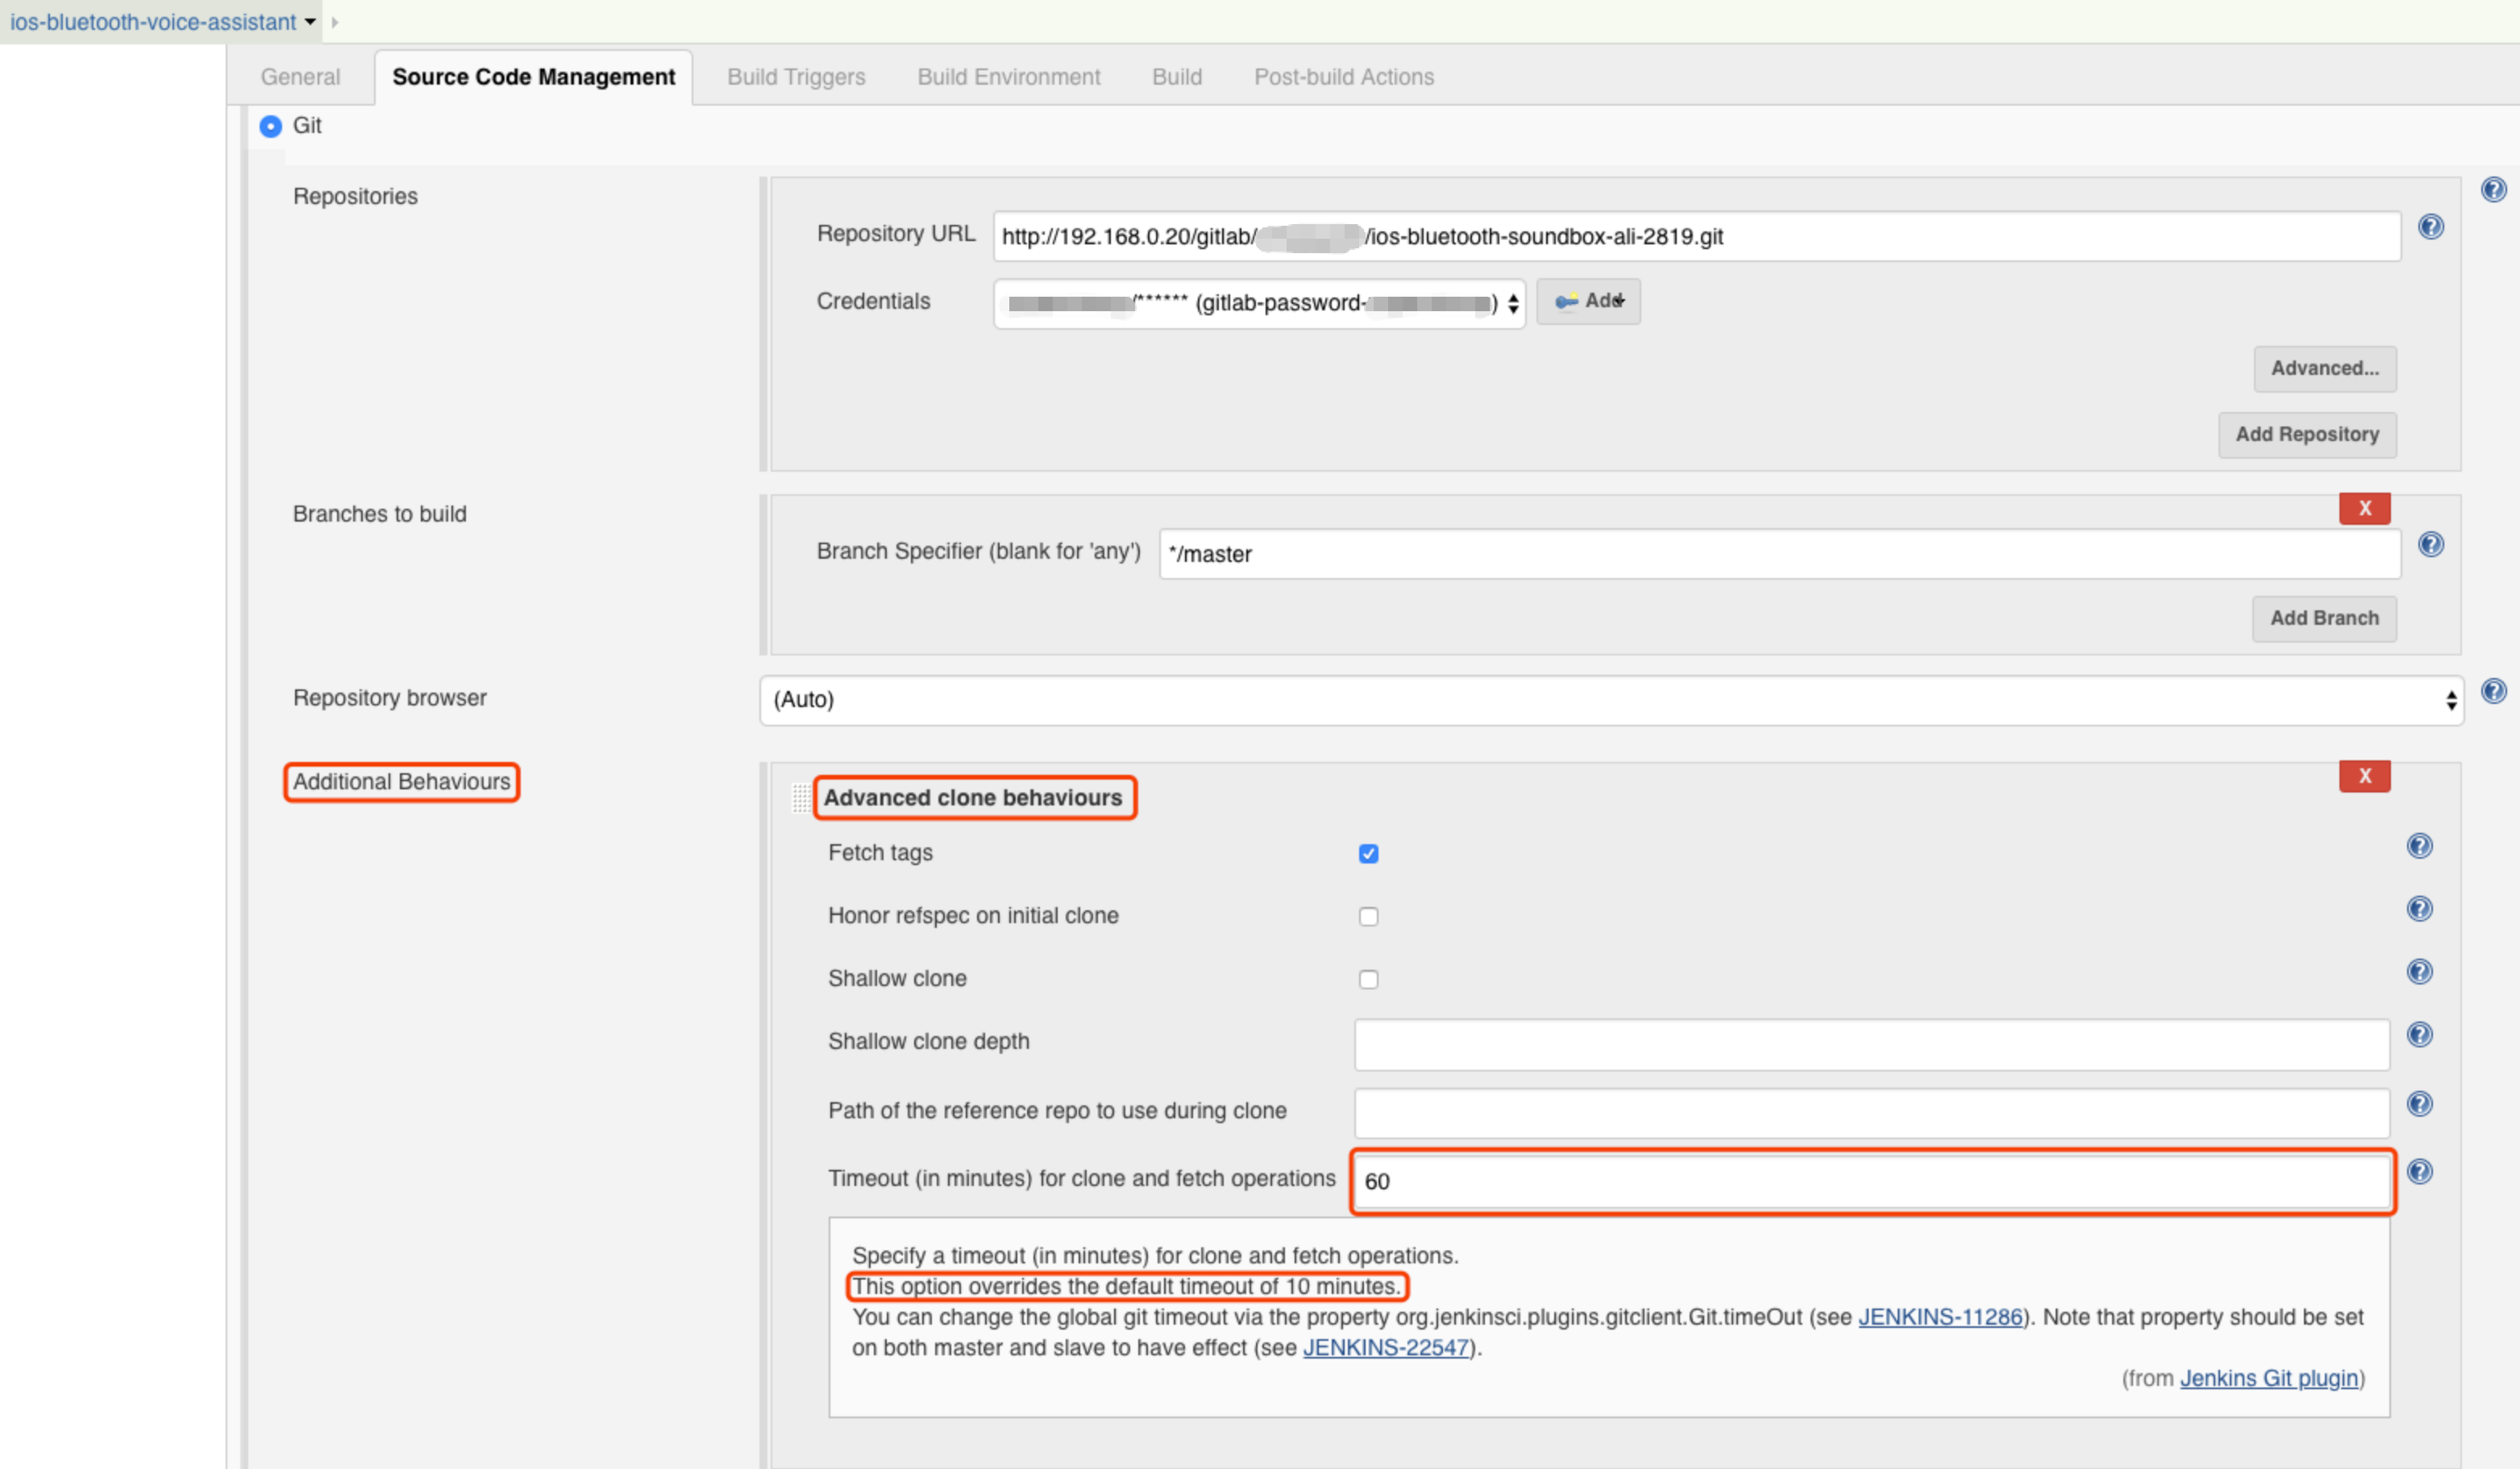Image resolution: width=2520 pixels, height=1469 pixels.
Task: Select the Source Code Management tab
Action: 533,77
